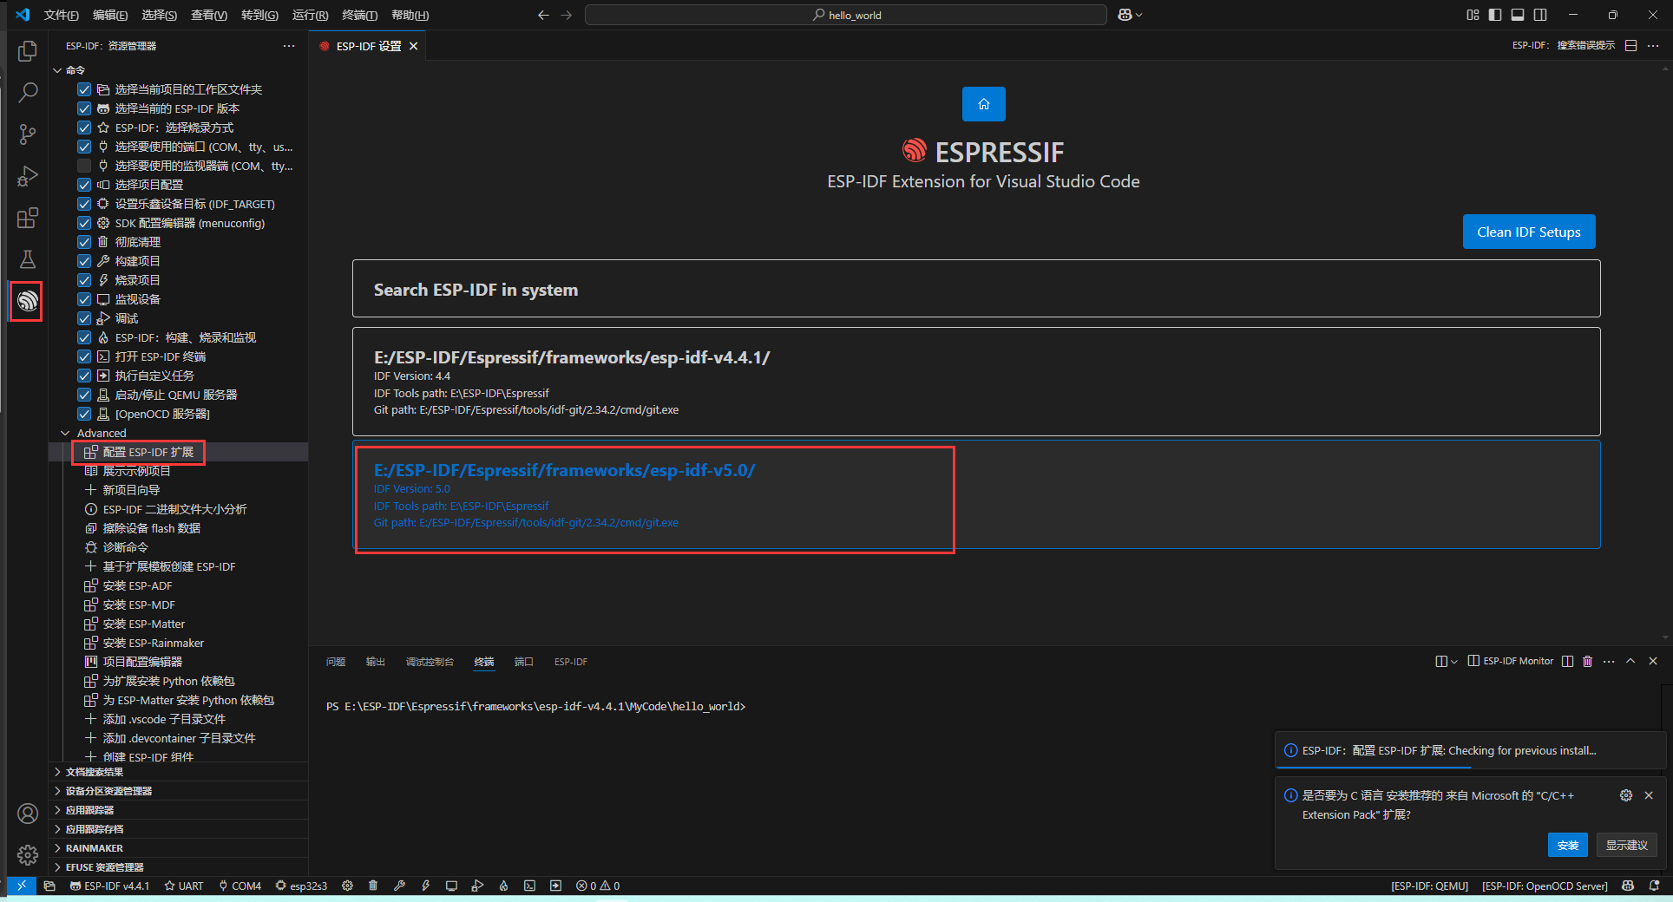Switch to the '问题' panel tab
1673x902 pixels.
[336, 662]
